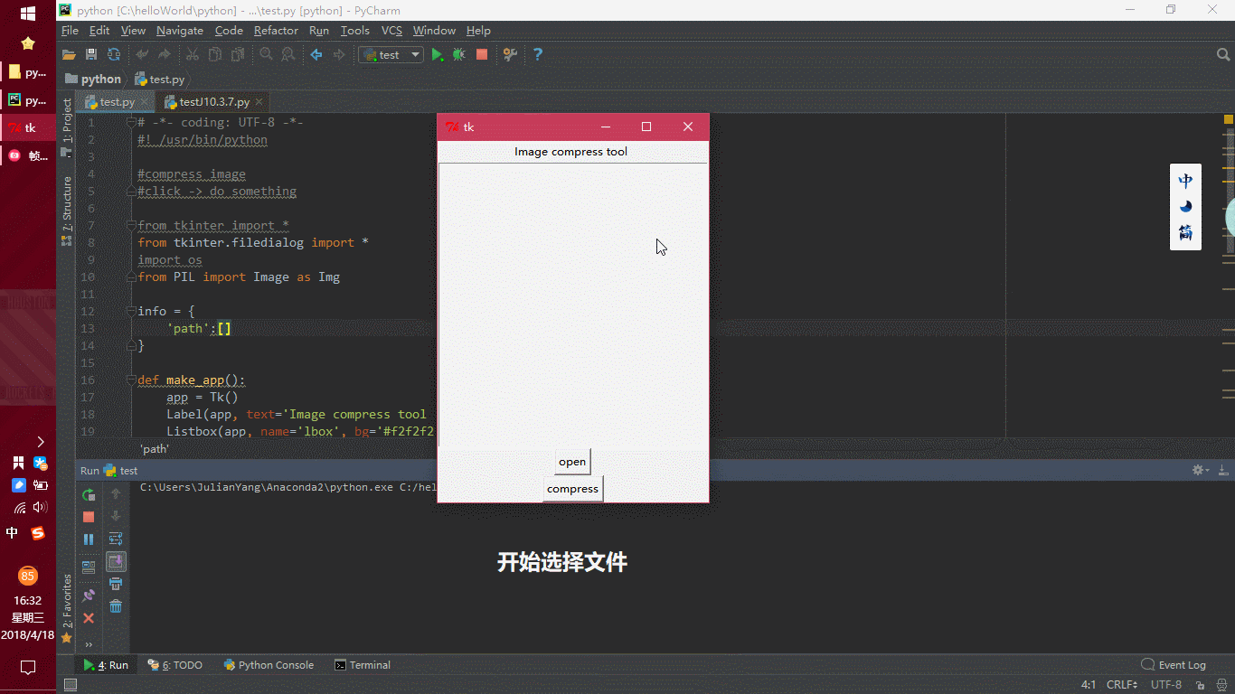Pause program output in the Run panel
Image resolution: width=1235 pixels, height=694 pixels.
click(x=88, y=539)
